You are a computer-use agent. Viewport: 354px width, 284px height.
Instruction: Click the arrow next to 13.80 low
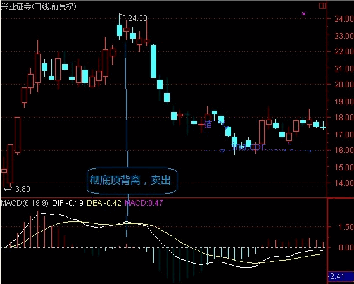(8, 189)
